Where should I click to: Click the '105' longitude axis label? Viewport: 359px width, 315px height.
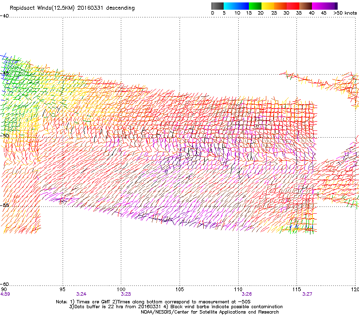click(179, 290)
